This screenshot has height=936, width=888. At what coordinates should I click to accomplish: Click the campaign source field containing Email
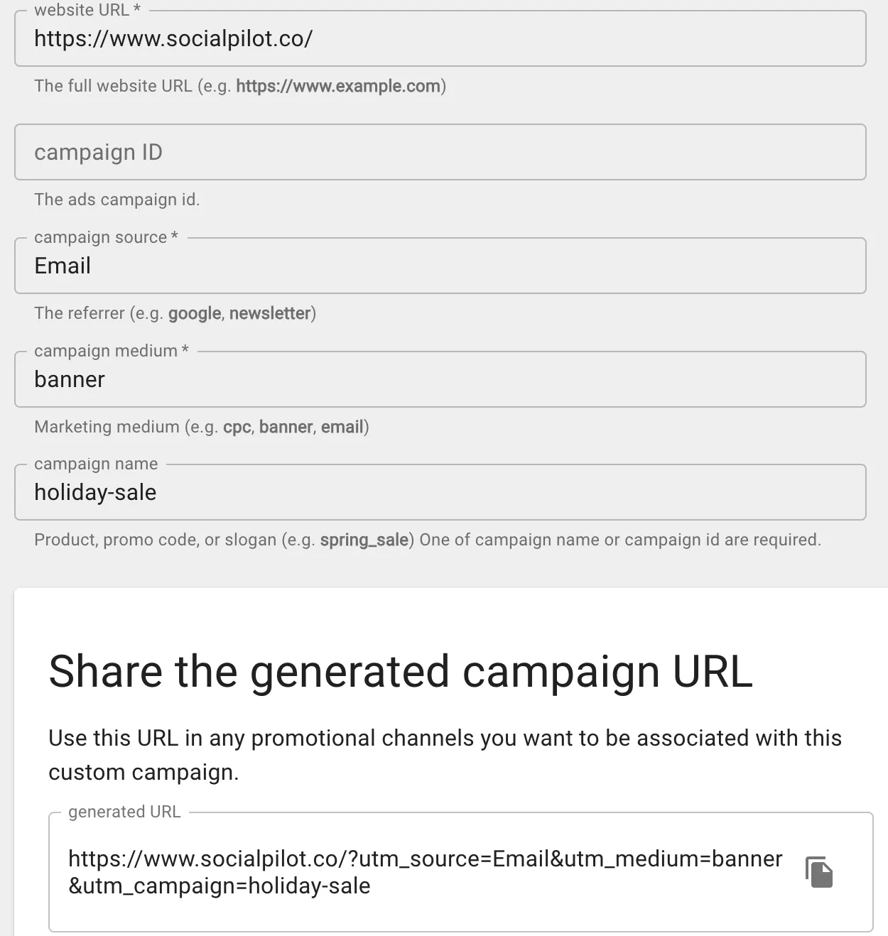[x=440, y=266]
